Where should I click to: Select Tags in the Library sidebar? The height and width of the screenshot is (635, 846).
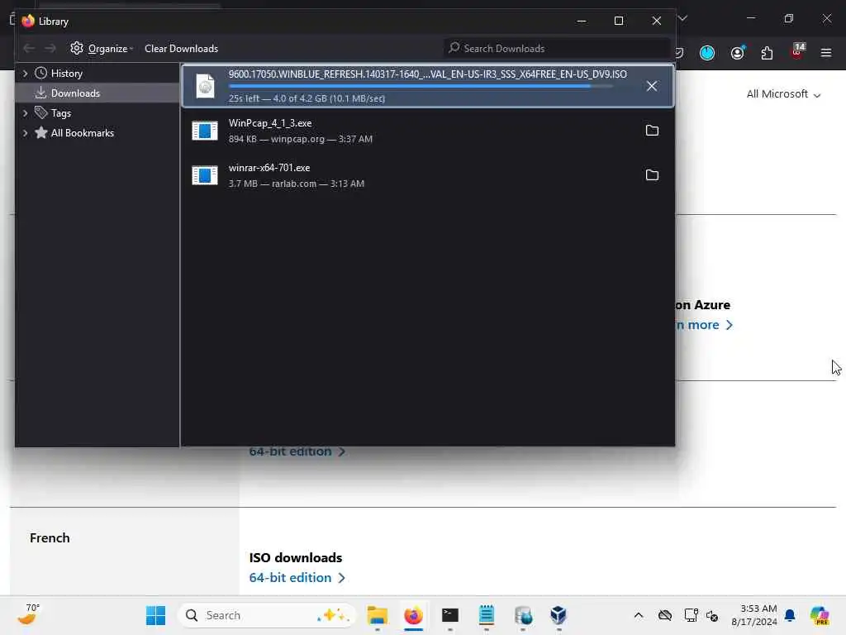coord(60,112)
